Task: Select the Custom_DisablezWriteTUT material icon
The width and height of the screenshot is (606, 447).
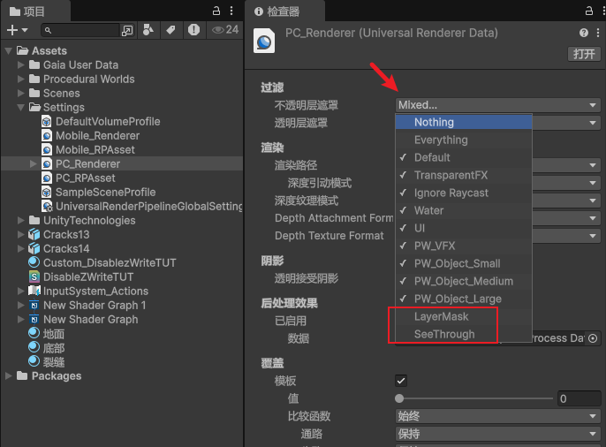Action: coord(34,262)
